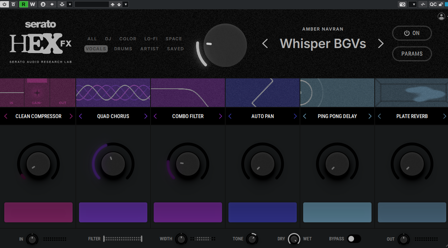The height and width of the screenshot is (248, 448).
Task: Open the QUAD CHORUS effect selector
Action: (113, 116)
